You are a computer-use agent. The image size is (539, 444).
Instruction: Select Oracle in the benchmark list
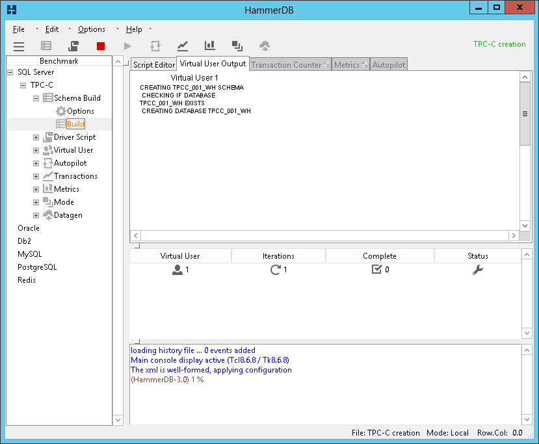click(29, 228)
